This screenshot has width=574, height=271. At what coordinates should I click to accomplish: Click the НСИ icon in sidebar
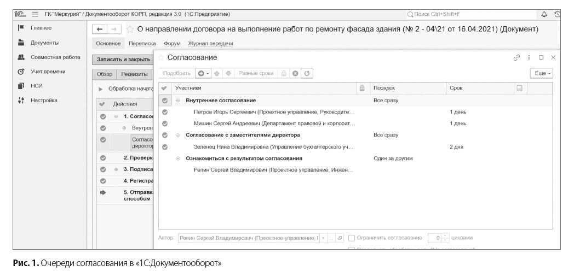tap(21, 86)
